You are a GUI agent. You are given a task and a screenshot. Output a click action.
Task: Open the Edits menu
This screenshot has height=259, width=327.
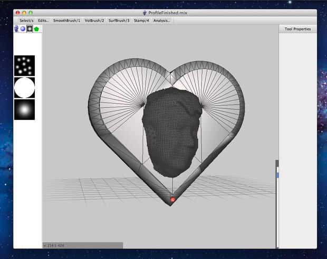43,21
